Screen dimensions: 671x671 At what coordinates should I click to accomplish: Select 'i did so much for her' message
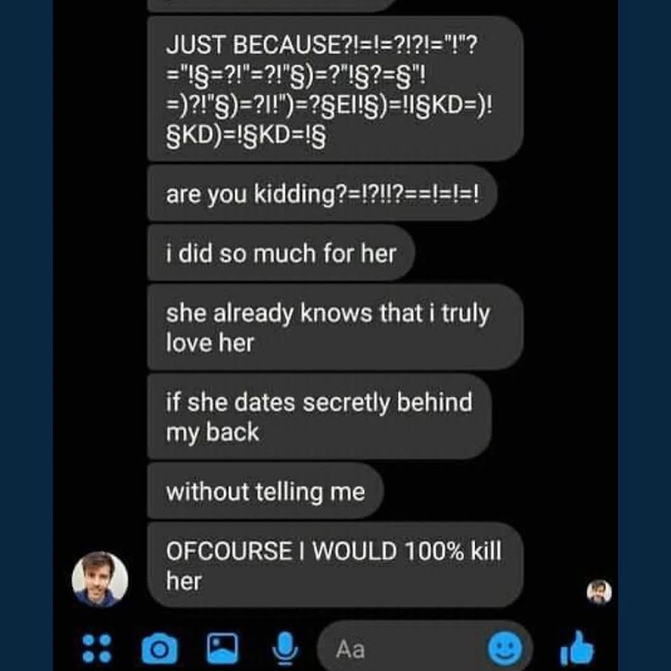point(281,253)
